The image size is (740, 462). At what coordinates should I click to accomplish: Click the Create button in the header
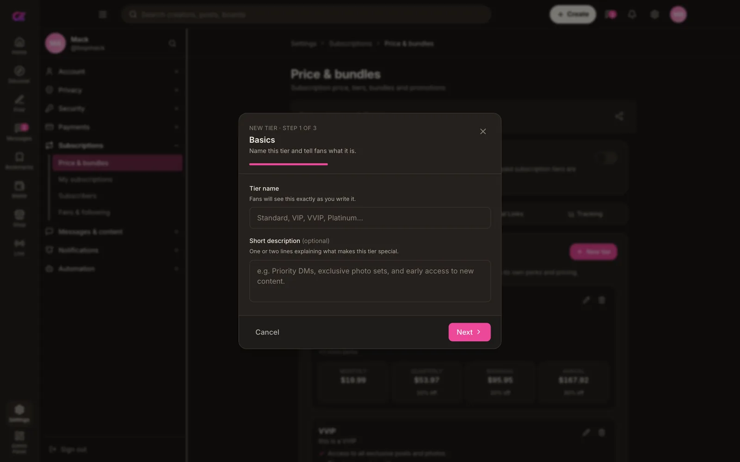pos(573,14)
